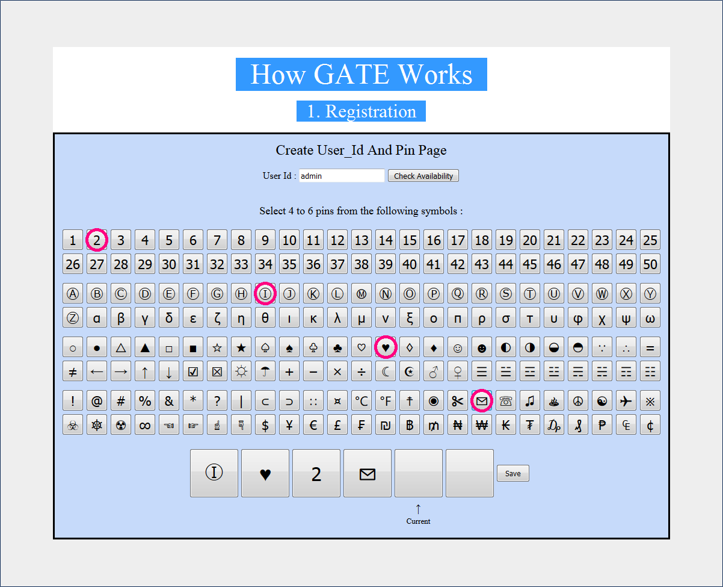Viewport: 723px width, 587px height.
Task: Select the infinity symbol
Action: [x=145, y=424]
